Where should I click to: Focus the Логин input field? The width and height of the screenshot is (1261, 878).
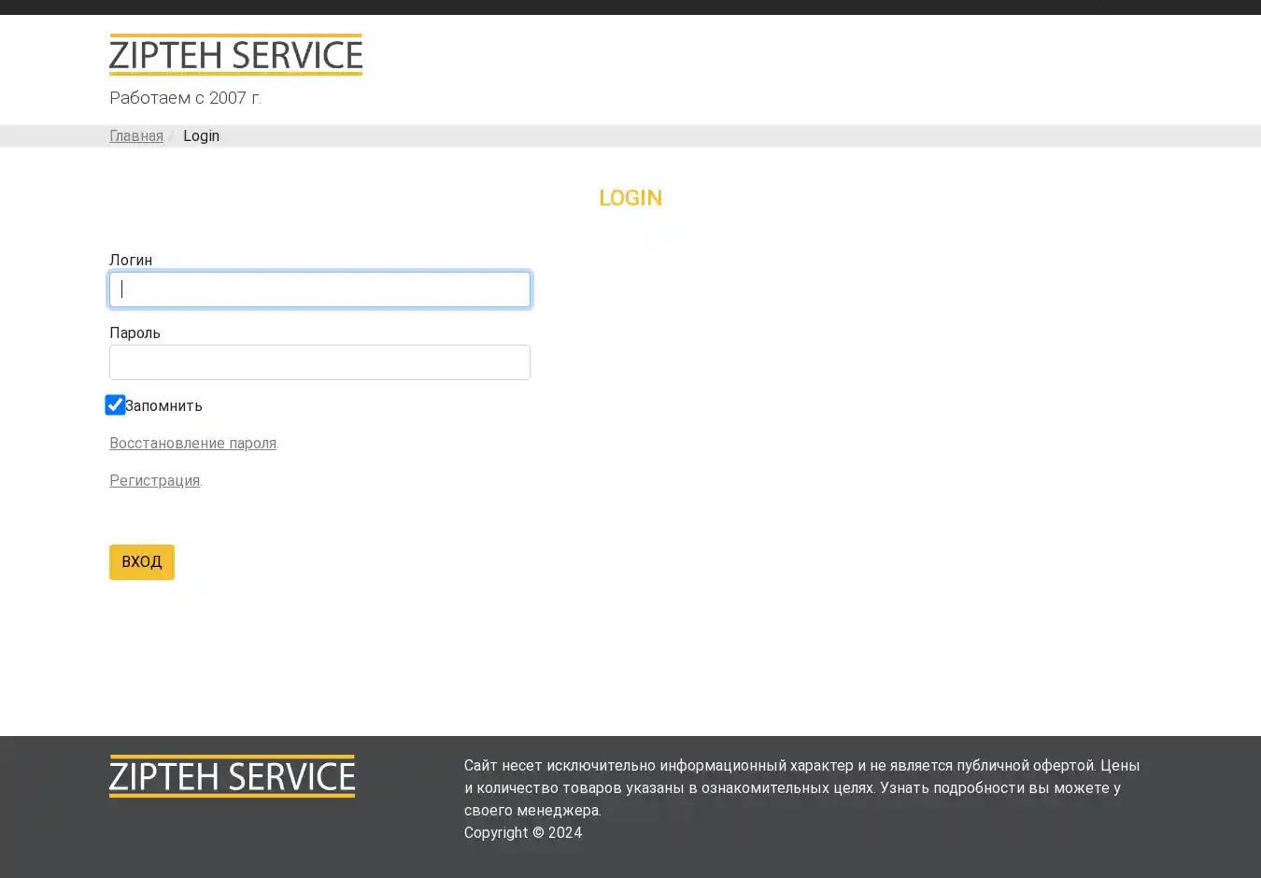tap(319, 290)
